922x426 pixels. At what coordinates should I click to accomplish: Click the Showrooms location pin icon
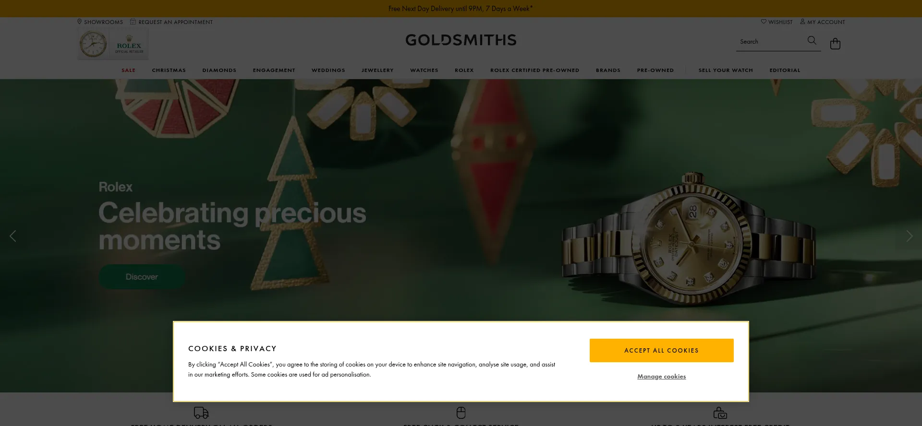click(80, 22)
